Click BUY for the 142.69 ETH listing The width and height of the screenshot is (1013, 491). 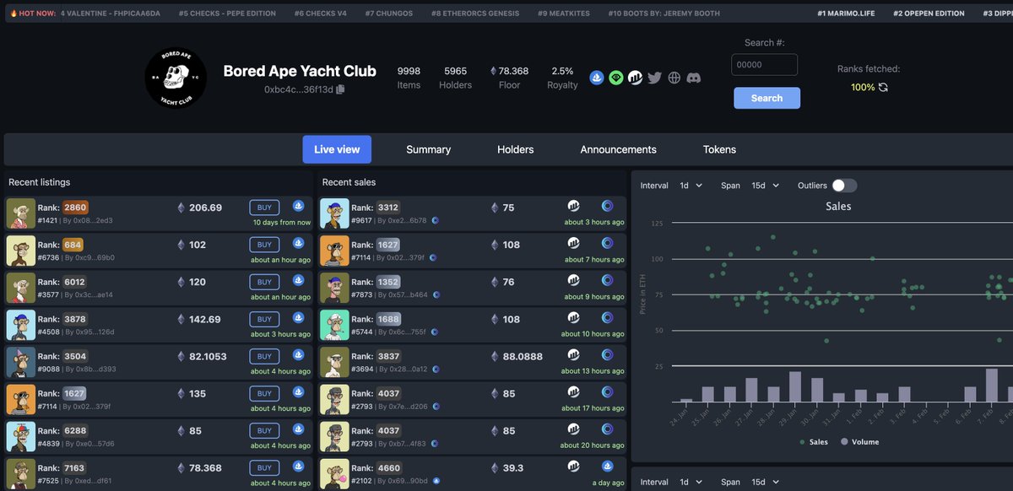tap(264, 319)
